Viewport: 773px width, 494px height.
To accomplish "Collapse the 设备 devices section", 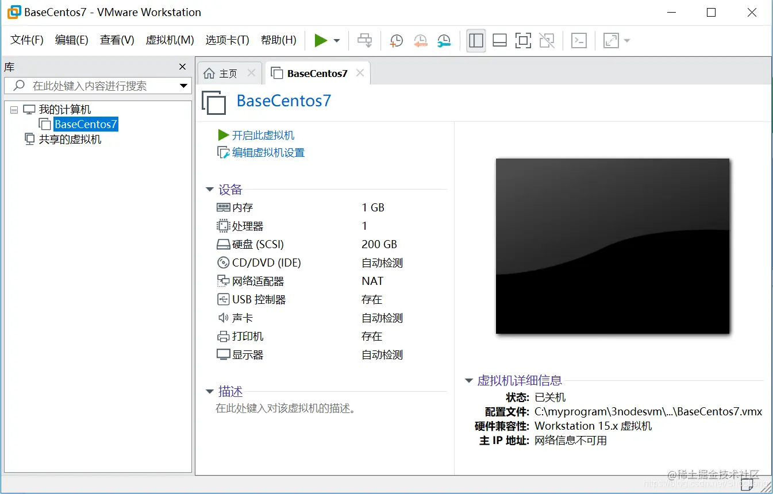I will (x=209, y=190).
